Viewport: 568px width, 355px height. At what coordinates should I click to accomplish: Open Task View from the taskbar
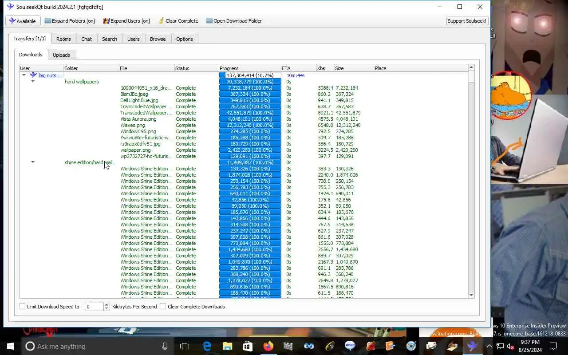click(185, 346)
